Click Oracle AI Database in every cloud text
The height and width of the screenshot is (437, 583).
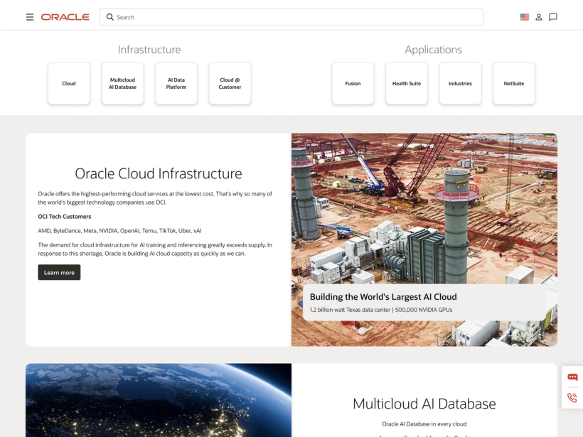tap(424, 424)
